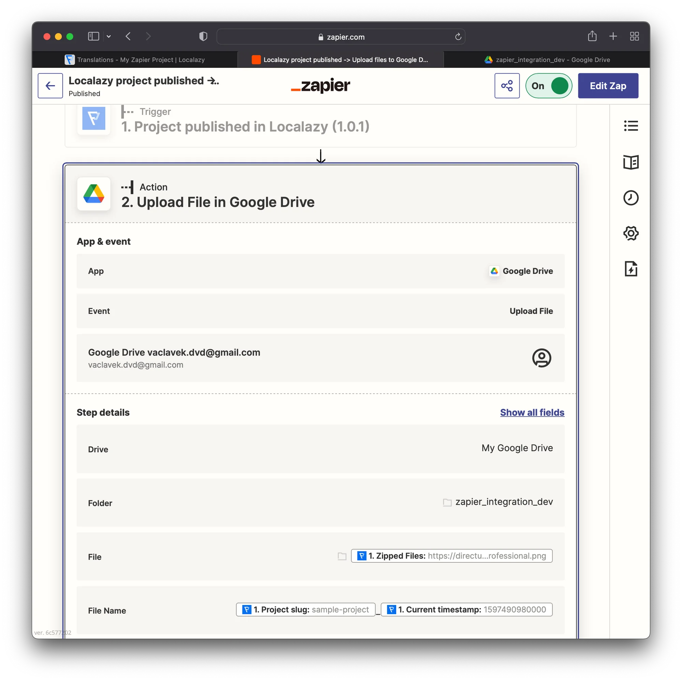The width and height of the screenshot is (682, 681).
Task: Turn off the Zap On toggle
Action: (x=548, y=86)
